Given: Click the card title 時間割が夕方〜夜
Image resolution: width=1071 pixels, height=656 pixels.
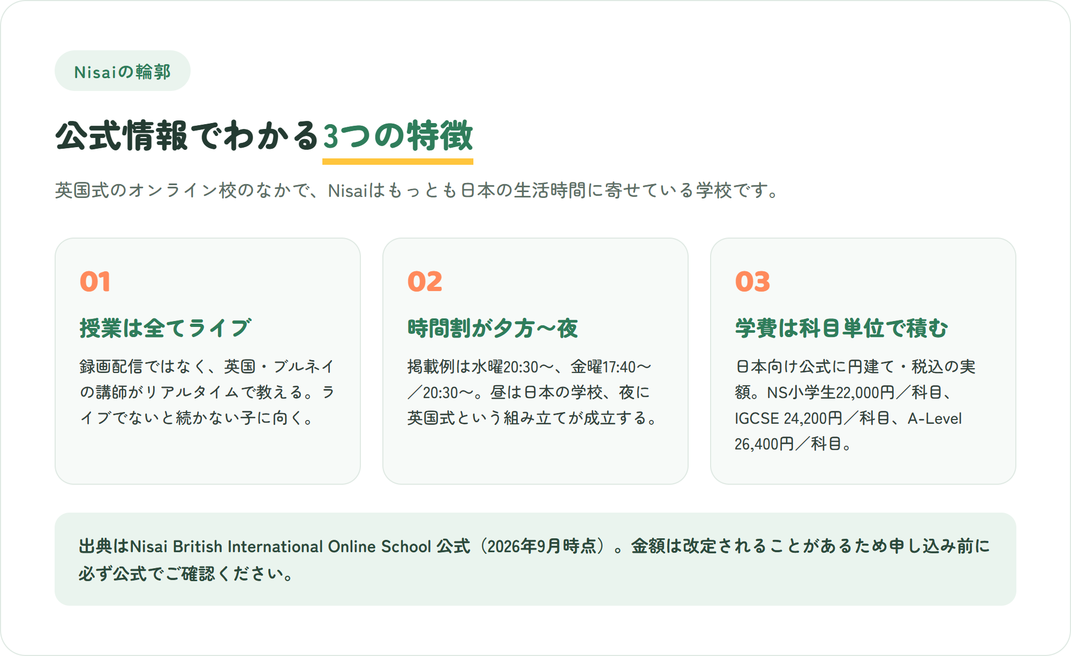Looking at the screenshot, I should click(493, 328).
